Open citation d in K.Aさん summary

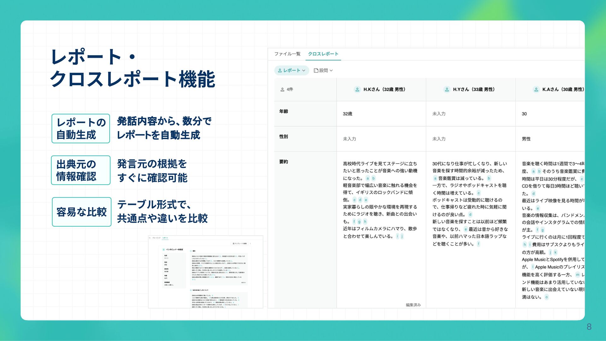tap(533, 194)
